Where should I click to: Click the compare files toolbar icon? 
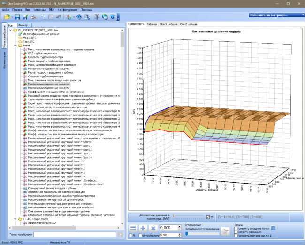coord(69,17)
